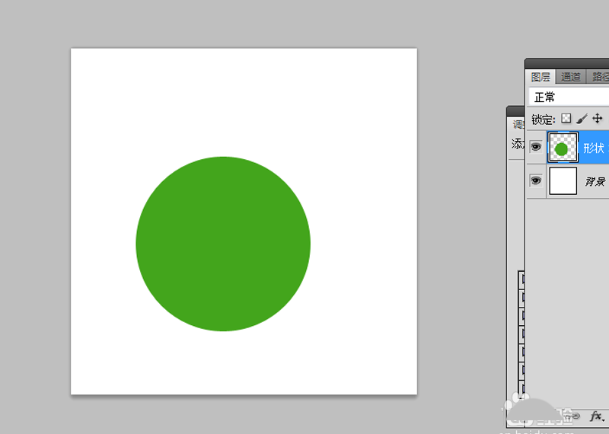Toggle the lock image pixels brush icon
This screenshot has height=434, width=609.
pos(582,119)
